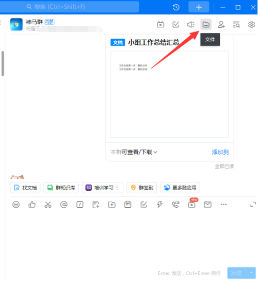This screenshot has width=258, height=283.
Task: Click the 全部已读 read status
Action: click(x=224, y=166)
